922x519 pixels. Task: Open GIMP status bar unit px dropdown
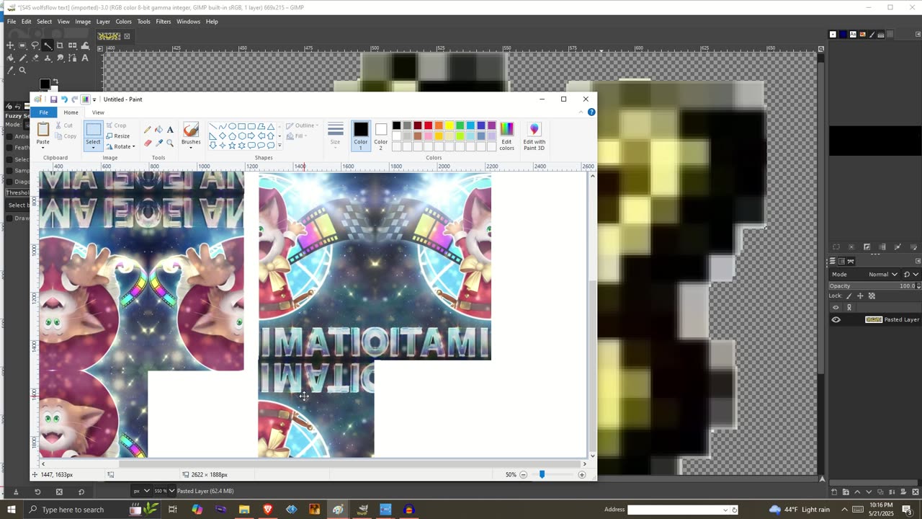(x=141, y=491)
